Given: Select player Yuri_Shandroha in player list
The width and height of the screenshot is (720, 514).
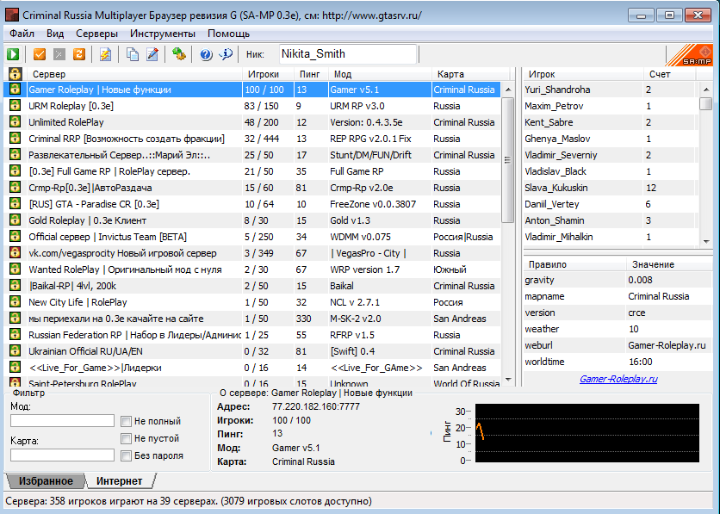Looking at the screenshot, I should pos(611,89).
